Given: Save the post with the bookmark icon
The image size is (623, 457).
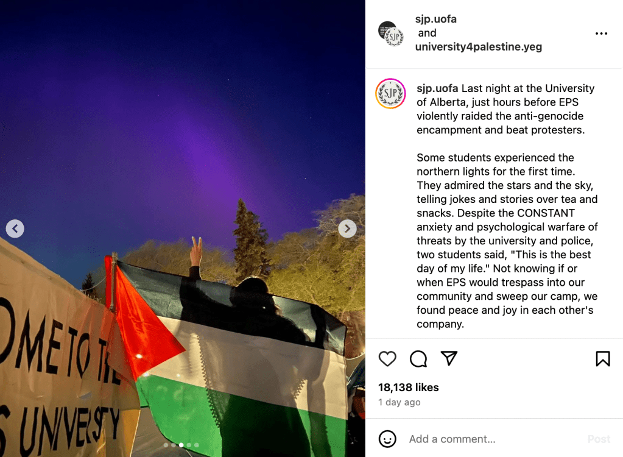Looking at the screenshot, I should (603, 359).
